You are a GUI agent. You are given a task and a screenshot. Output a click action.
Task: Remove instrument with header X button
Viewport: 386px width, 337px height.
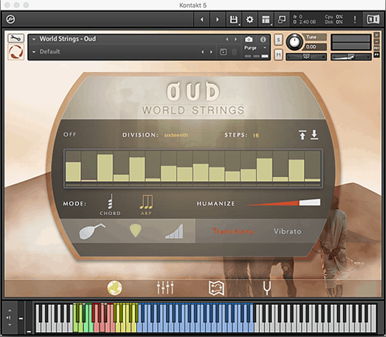(376, 35)
